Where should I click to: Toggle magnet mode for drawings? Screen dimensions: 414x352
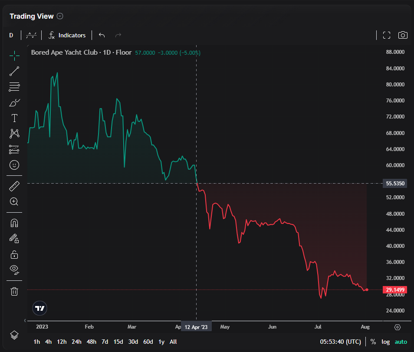(14, 223)
